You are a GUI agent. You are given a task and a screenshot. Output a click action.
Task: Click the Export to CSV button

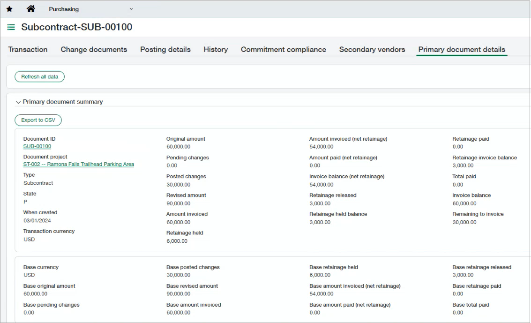click(38, 120)
